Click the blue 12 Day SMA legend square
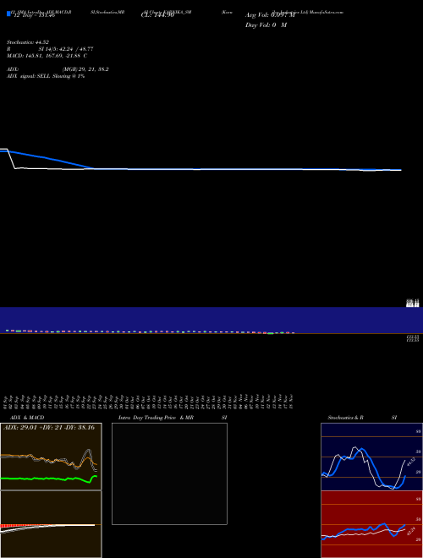 pos(9,14)
